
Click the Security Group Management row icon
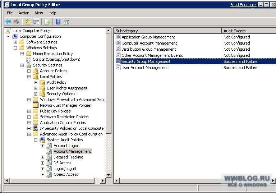118,61
